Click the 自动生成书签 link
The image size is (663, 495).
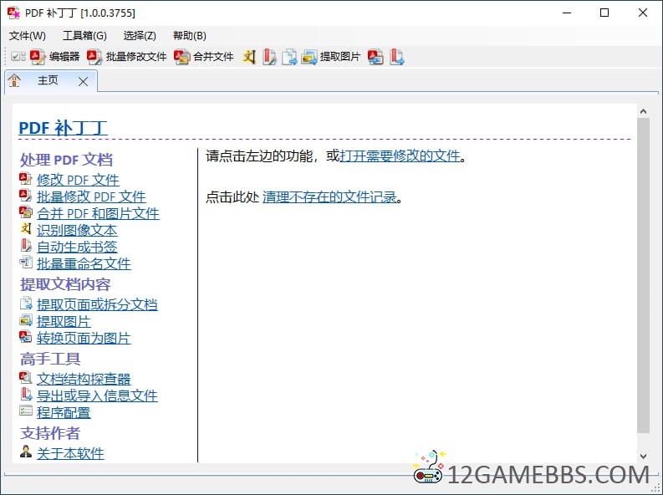pos(77,247)
